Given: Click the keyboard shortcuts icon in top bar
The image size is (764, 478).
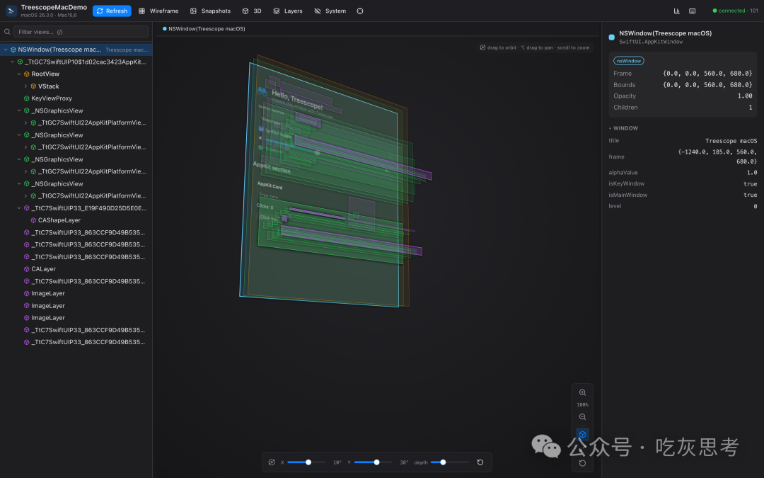Looking at the screenshot, I should tap(693, 11).
